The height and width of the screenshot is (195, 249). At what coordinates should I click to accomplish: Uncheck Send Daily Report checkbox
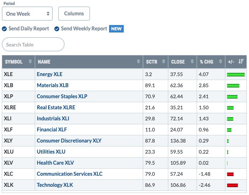tap(4, 29)
